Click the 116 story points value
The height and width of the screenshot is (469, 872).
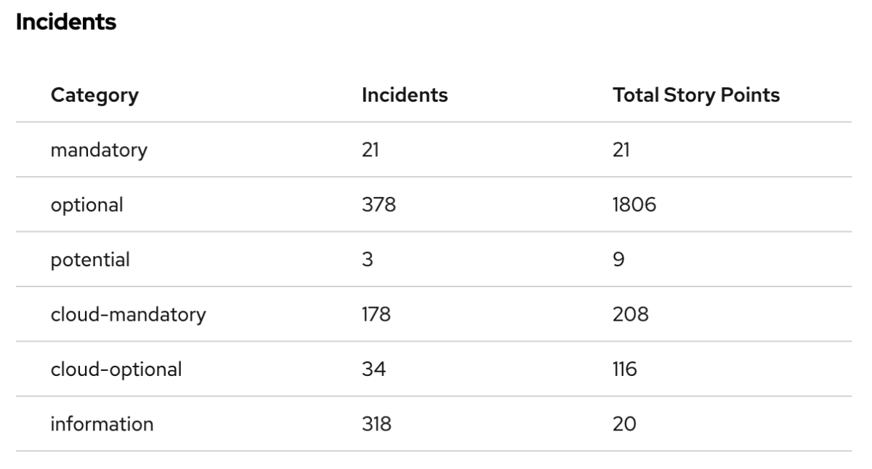[625, 369]
